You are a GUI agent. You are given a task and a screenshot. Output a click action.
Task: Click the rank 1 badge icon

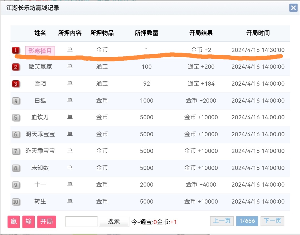(x=16, y=50)
